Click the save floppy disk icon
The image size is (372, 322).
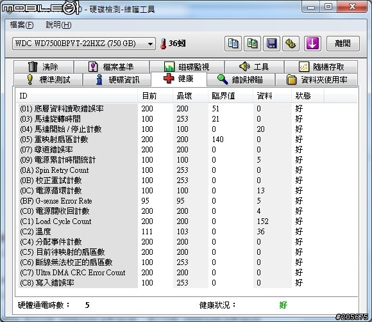click(x=272, y=44)
